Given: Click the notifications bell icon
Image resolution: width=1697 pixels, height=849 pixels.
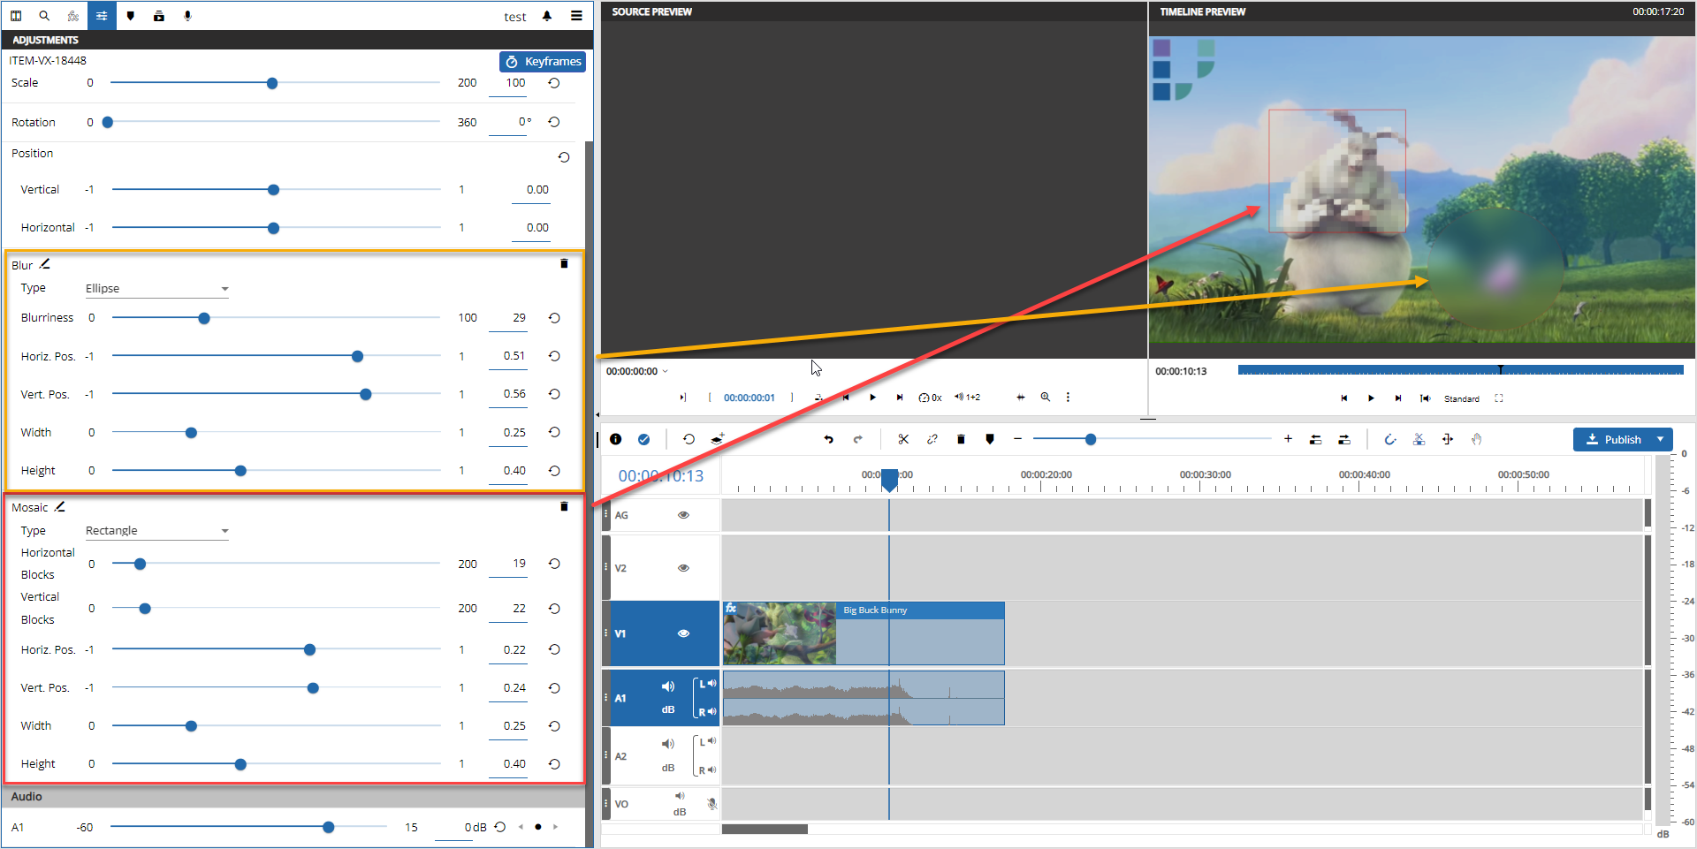Looking at the screenshot, I should click(x=547, y=16).
